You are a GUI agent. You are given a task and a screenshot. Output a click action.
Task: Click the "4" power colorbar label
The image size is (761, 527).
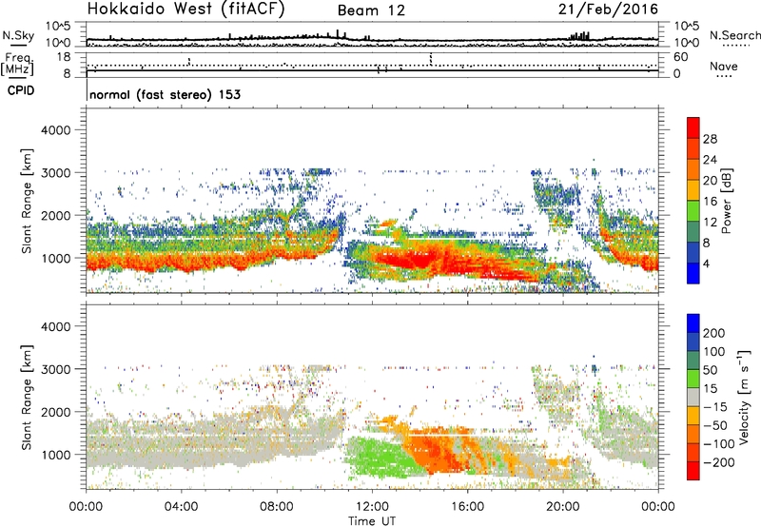pos(706,264)
